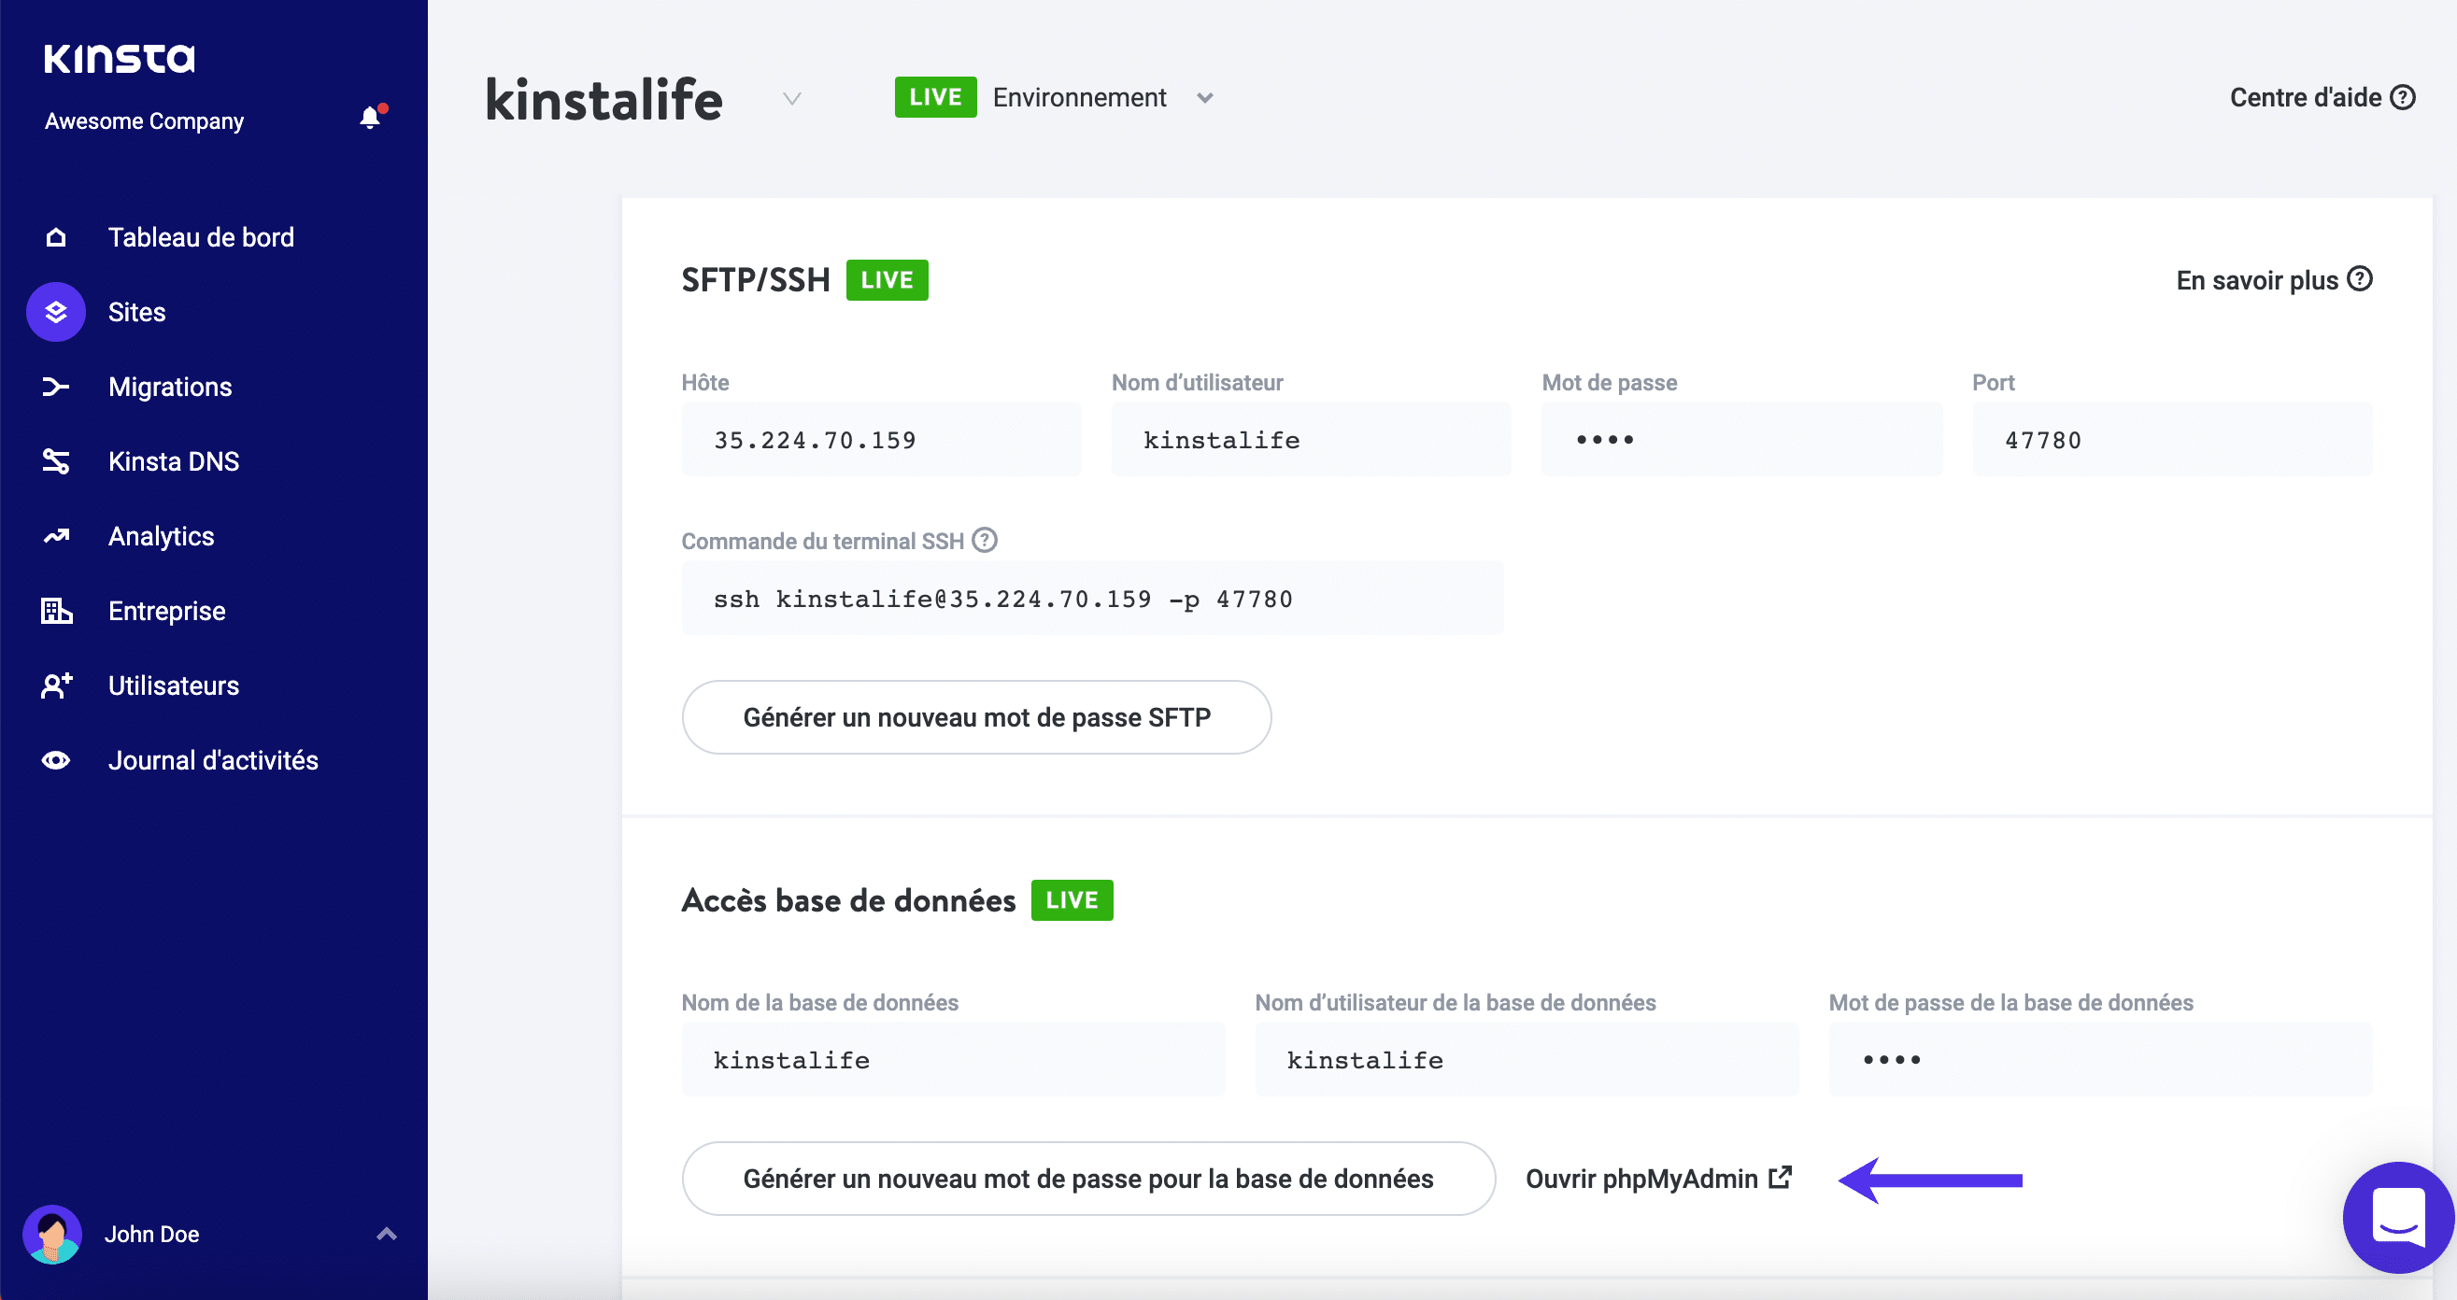Collapse the John Doe account menu
The image size is (2457, 1300).
click(386, 1234)
